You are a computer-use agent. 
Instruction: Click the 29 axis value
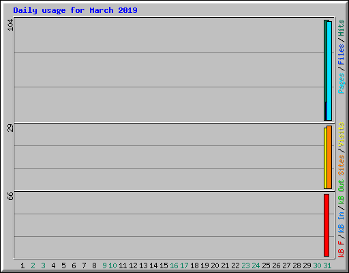coord(10,128)
